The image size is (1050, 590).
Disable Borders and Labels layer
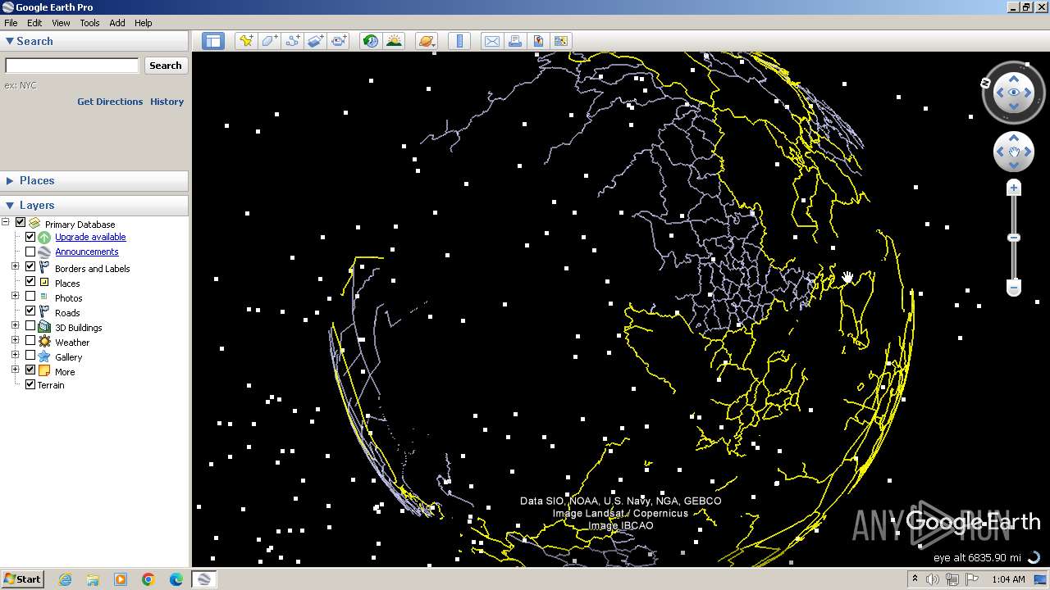[x=30, y=266]
